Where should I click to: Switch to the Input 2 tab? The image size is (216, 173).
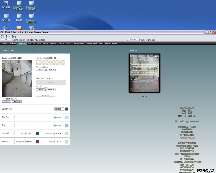click(69, 43)
